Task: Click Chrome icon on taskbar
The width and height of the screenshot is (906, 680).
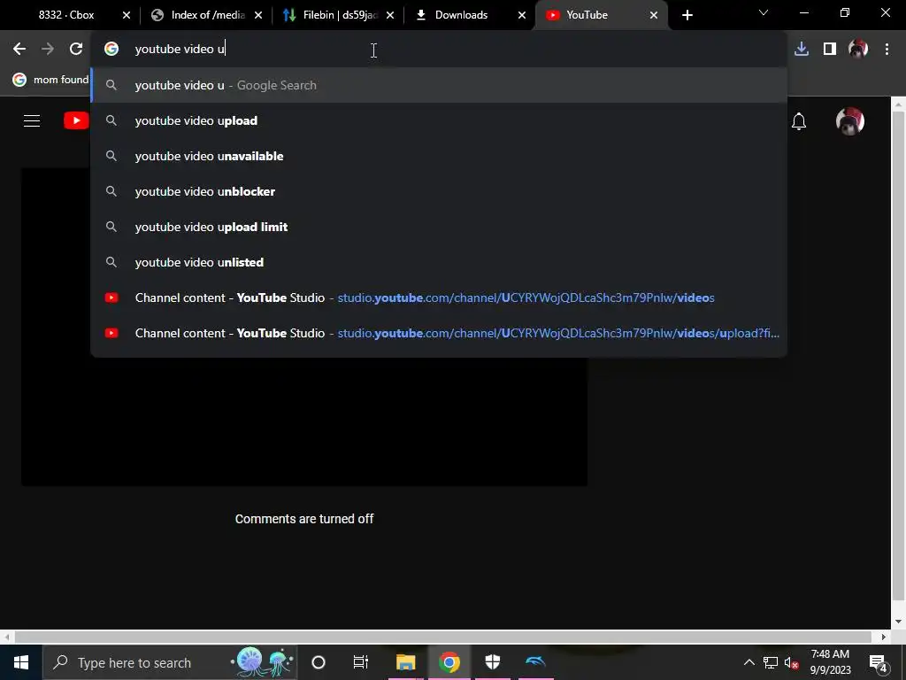Action: point(449,662)
